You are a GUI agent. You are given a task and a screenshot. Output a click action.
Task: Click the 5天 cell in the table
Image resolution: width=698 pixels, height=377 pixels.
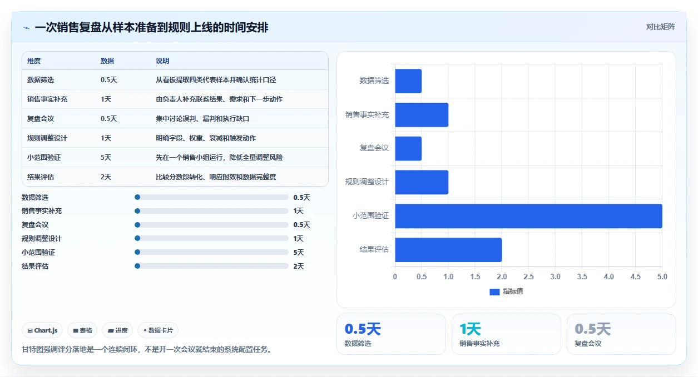coord(106,158)
